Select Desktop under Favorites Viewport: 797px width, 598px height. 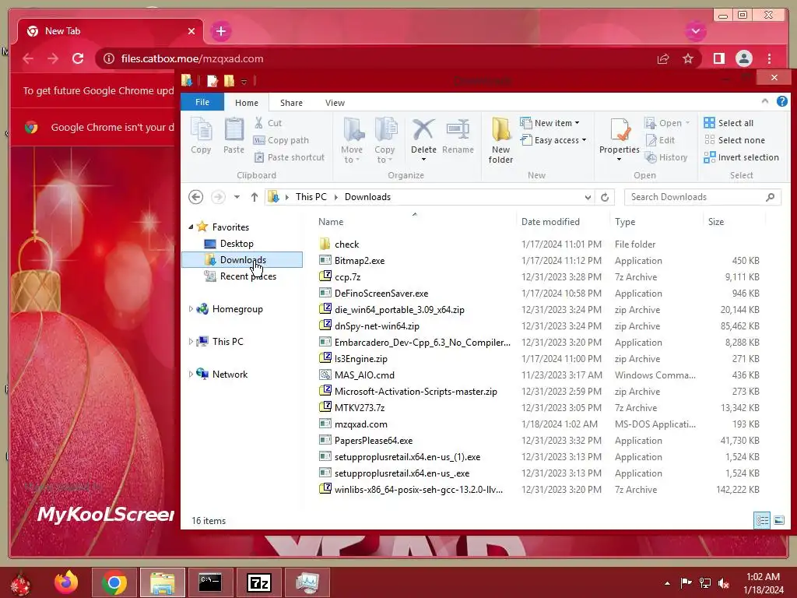[x=237, y=244]
